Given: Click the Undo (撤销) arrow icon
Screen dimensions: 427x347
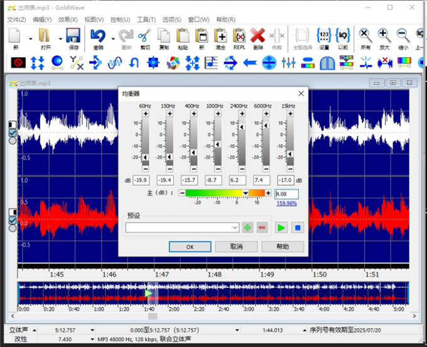Looking at the screenshot, I should point(98,35).
